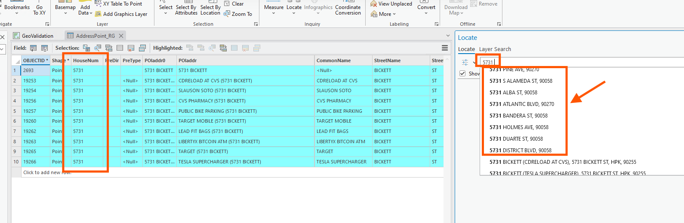Screen dimensions: 684x223
Task: Click the select-all corner of table
Action: [x=16, y=60]
